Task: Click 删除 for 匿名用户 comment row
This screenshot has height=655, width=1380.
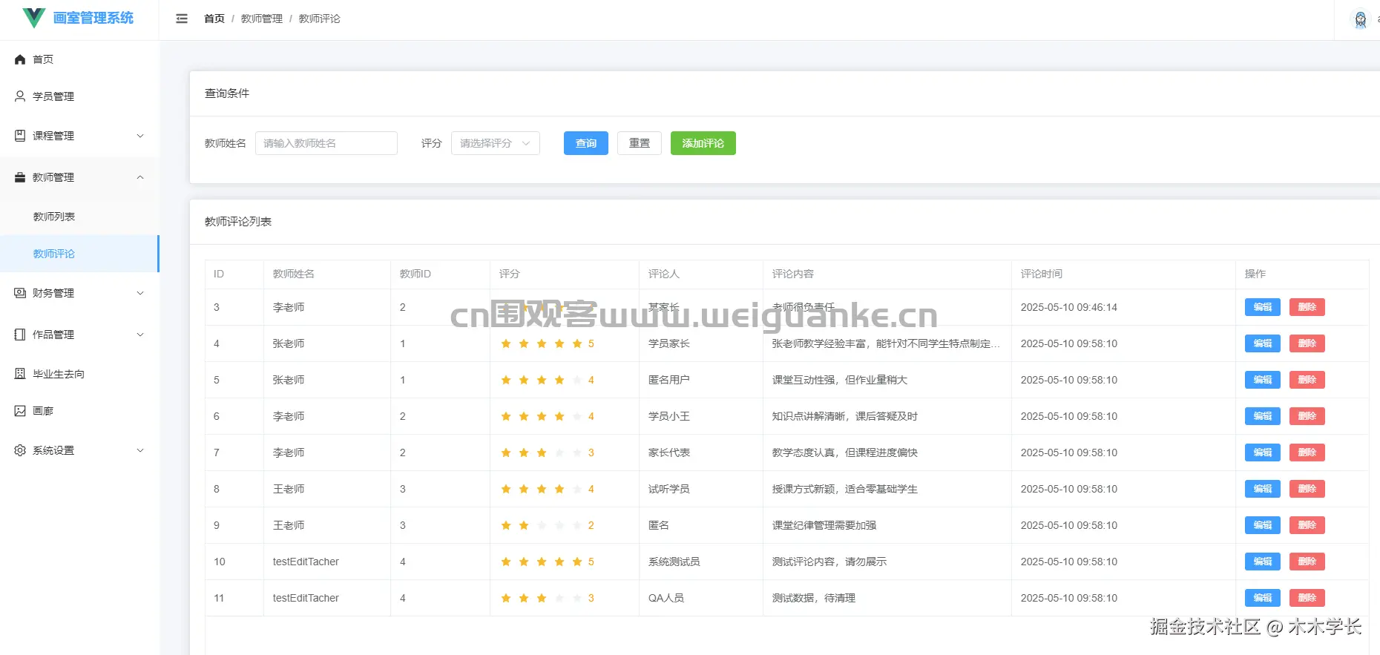Action: point(1307,380)
